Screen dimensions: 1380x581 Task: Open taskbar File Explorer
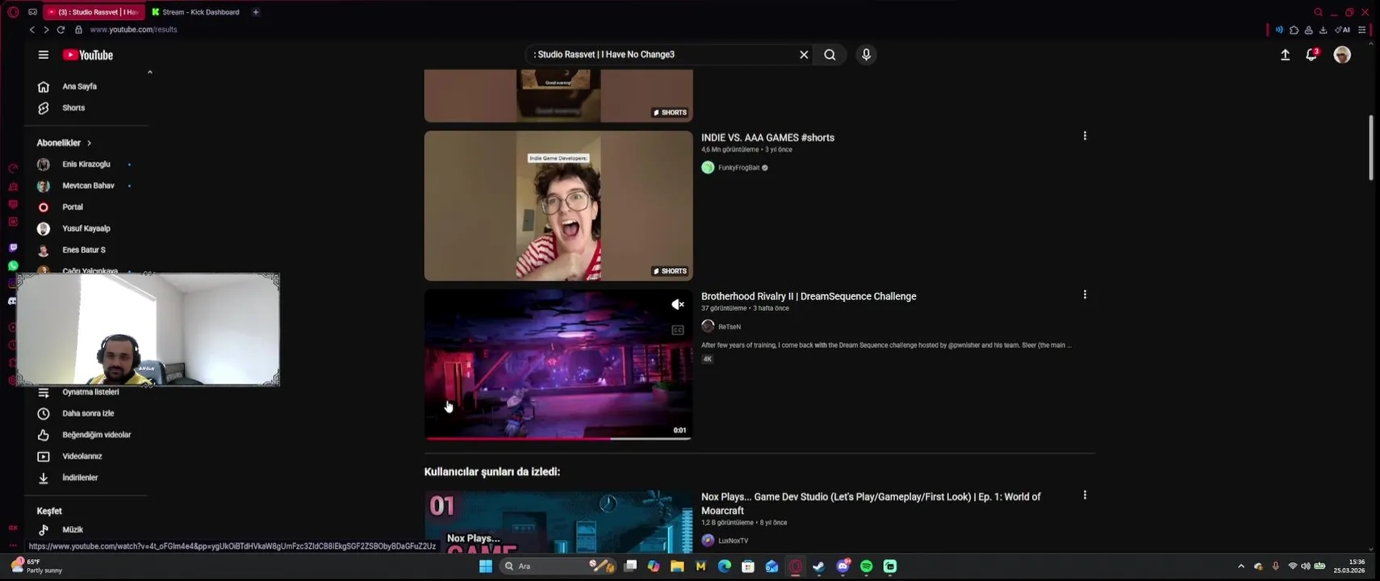(x=677, y=566)
